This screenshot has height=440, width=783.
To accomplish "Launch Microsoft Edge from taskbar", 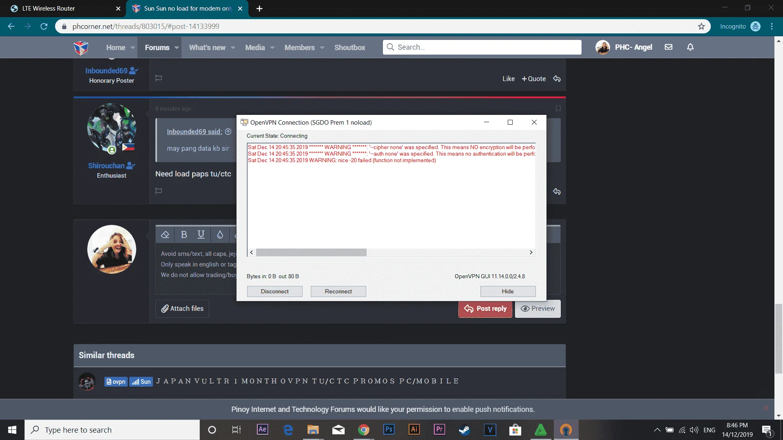I will [288, 430].
